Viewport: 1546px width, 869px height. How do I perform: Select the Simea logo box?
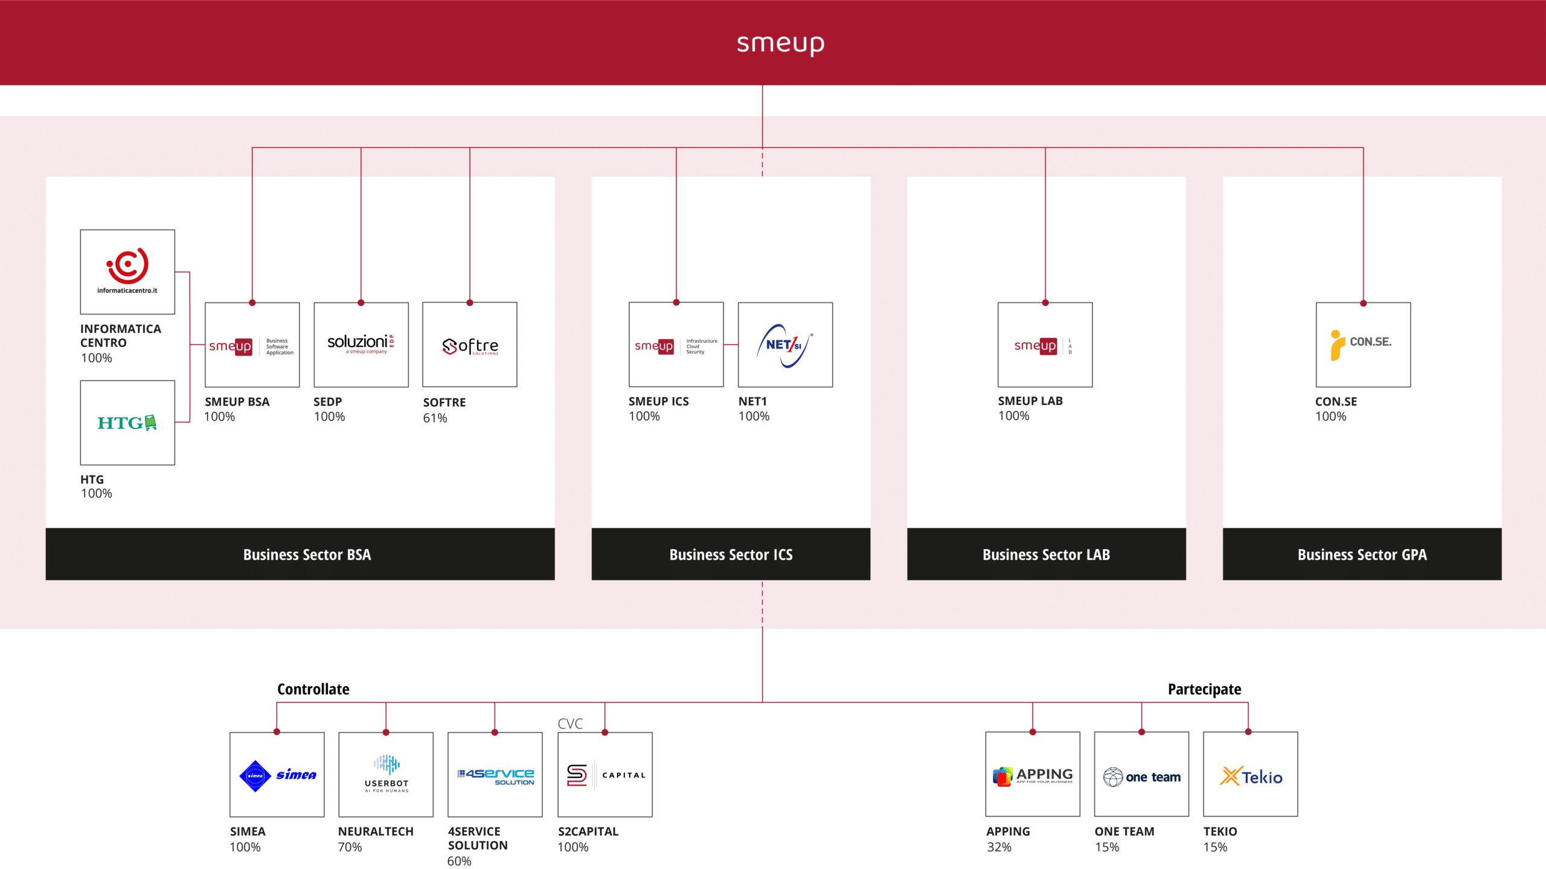[277, 775]
